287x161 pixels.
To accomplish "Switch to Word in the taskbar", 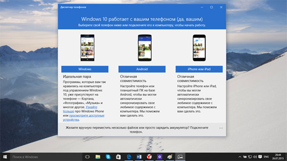I will click(x=139, y=157).
